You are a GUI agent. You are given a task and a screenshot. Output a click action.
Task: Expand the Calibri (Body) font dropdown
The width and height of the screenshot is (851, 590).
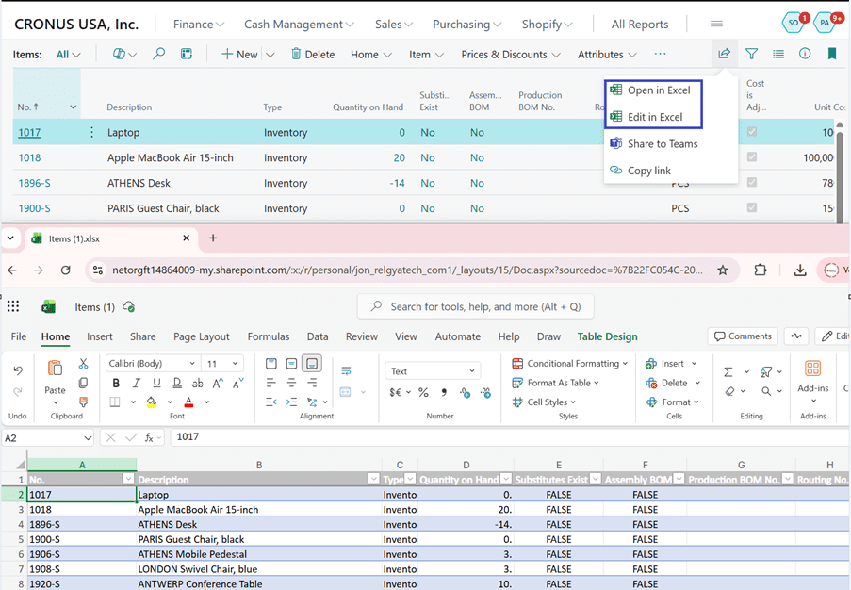point(192,364)
